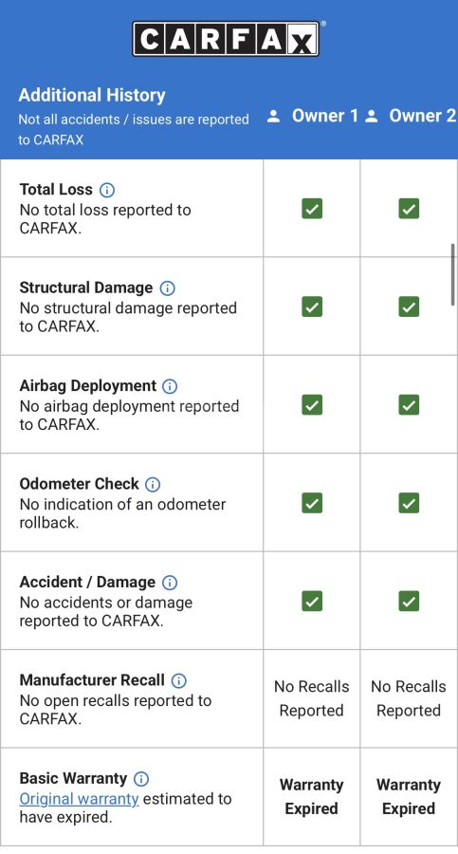Open the Structural Damage info icon
The image size is (458, 854).
(x=167, y=288)
